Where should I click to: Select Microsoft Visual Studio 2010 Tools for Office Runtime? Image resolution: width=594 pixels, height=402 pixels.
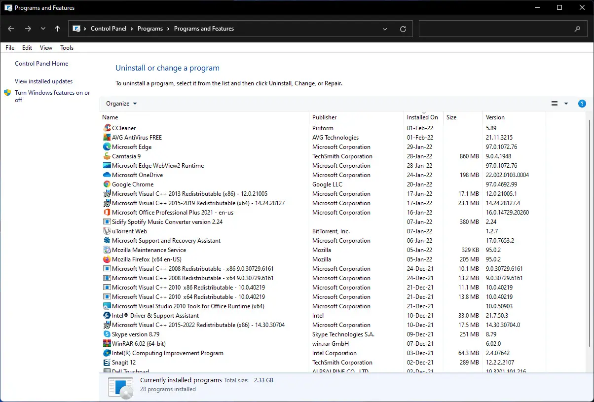[323, 306]
